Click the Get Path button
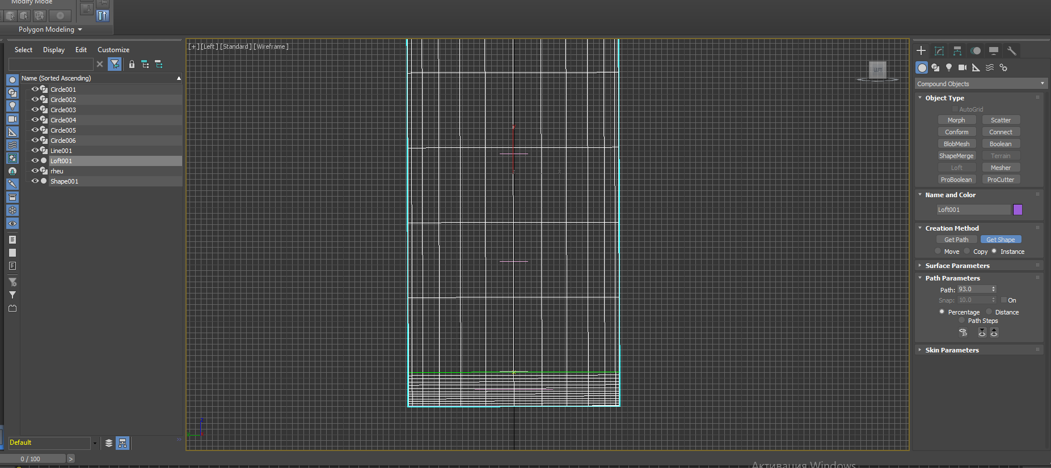Screen dimensions: 1051x468 (956, 240)
